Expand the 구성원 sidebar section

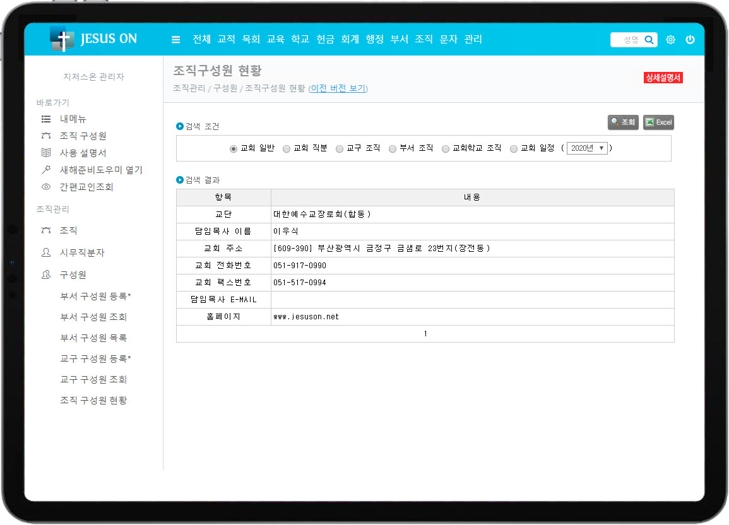click(73, 274)
